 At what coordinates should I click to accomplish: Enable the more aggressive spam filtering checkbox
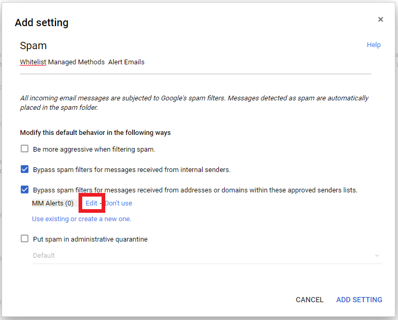[25, 148]
